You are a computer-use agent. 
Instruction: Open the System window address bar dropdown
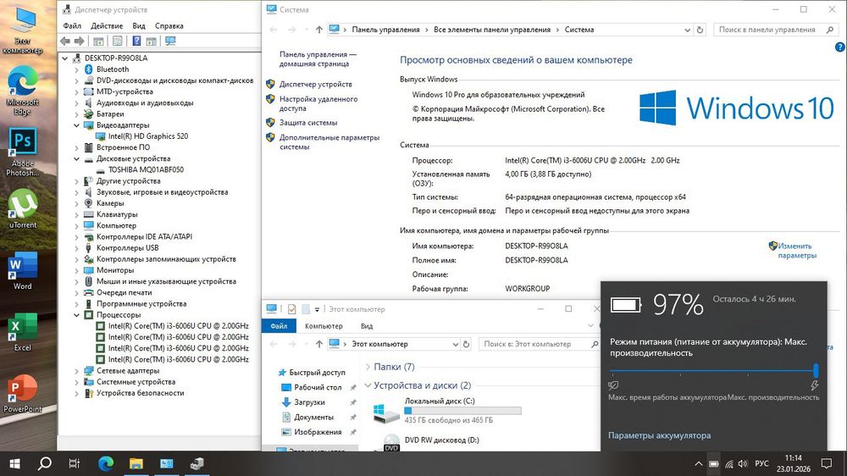687,30
